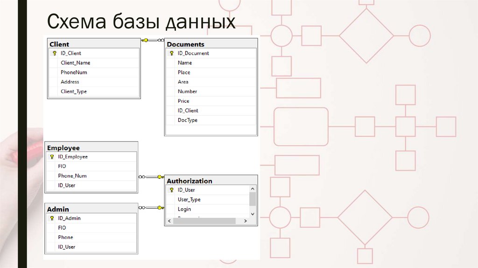The image size is (478, 268).
Task: Select the User_Type column row
Action: pos(208,199)
